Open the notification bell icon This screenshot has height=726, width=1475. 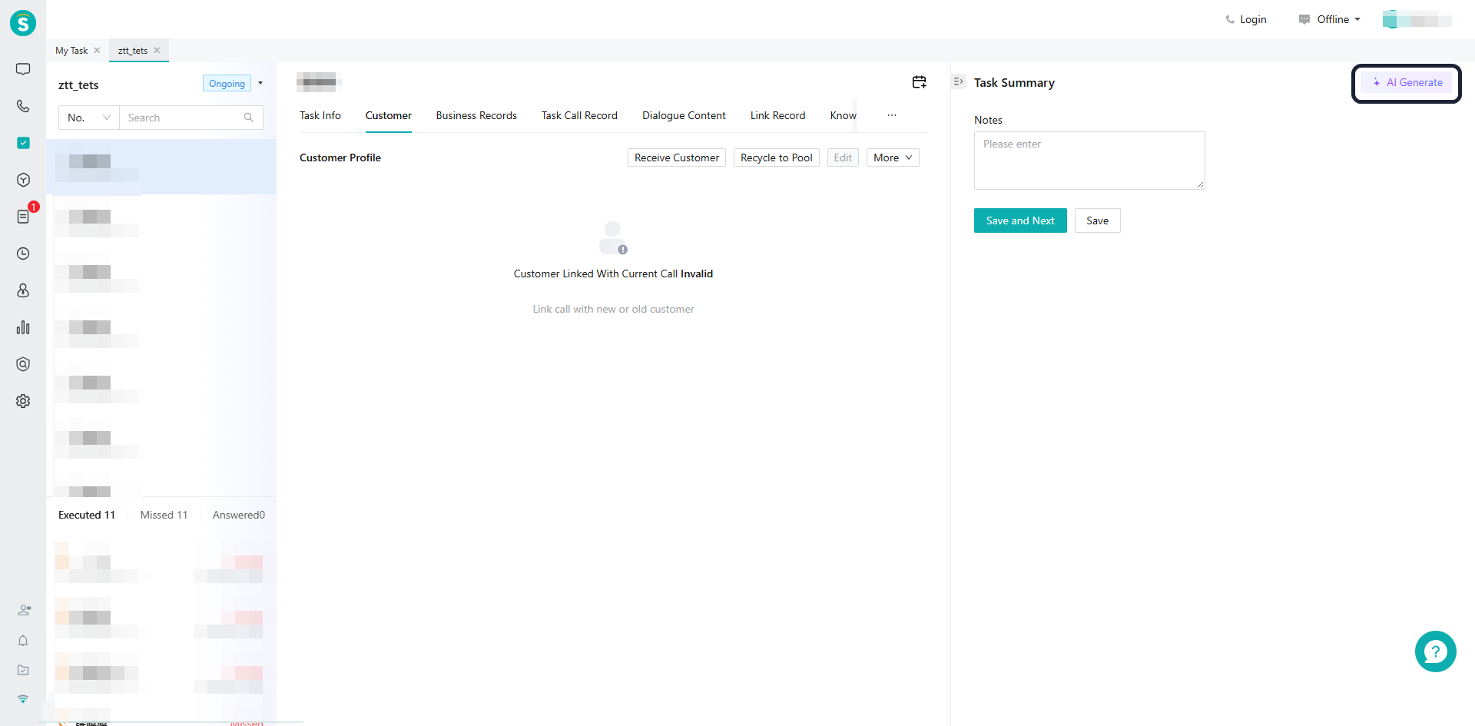click(23, 641)
